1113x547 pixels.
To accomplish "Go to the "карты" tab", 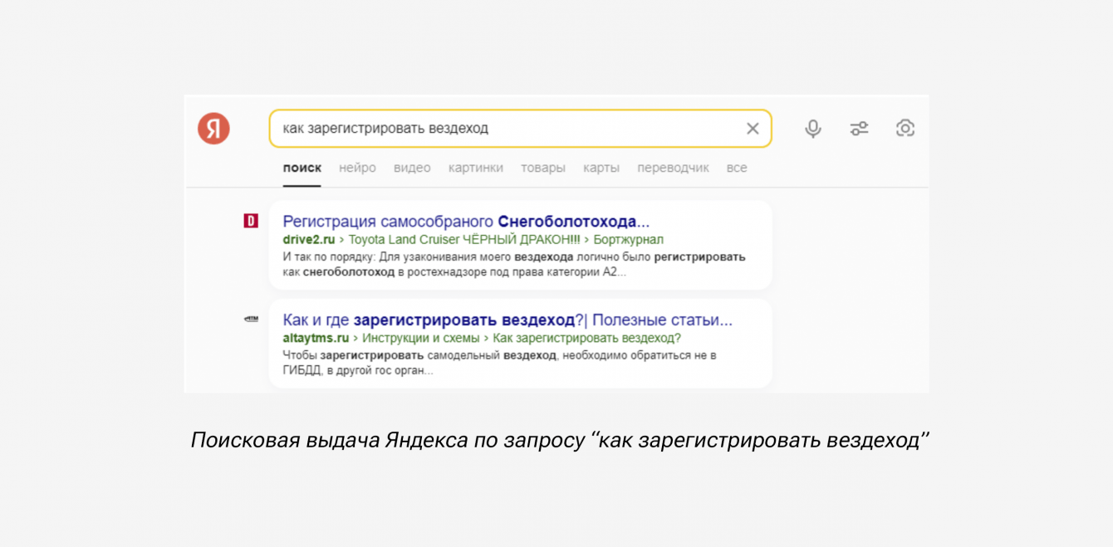I will click(x=601, y=168).
